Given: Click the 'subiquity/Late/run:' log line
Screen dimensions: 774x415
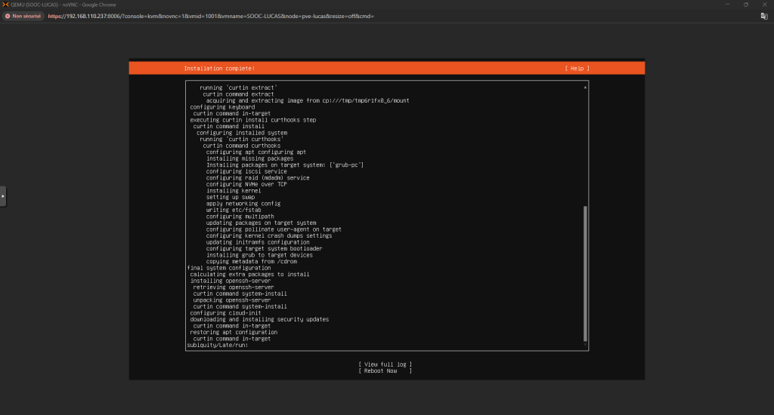Looking at the screenshot, I should point(217,345).
